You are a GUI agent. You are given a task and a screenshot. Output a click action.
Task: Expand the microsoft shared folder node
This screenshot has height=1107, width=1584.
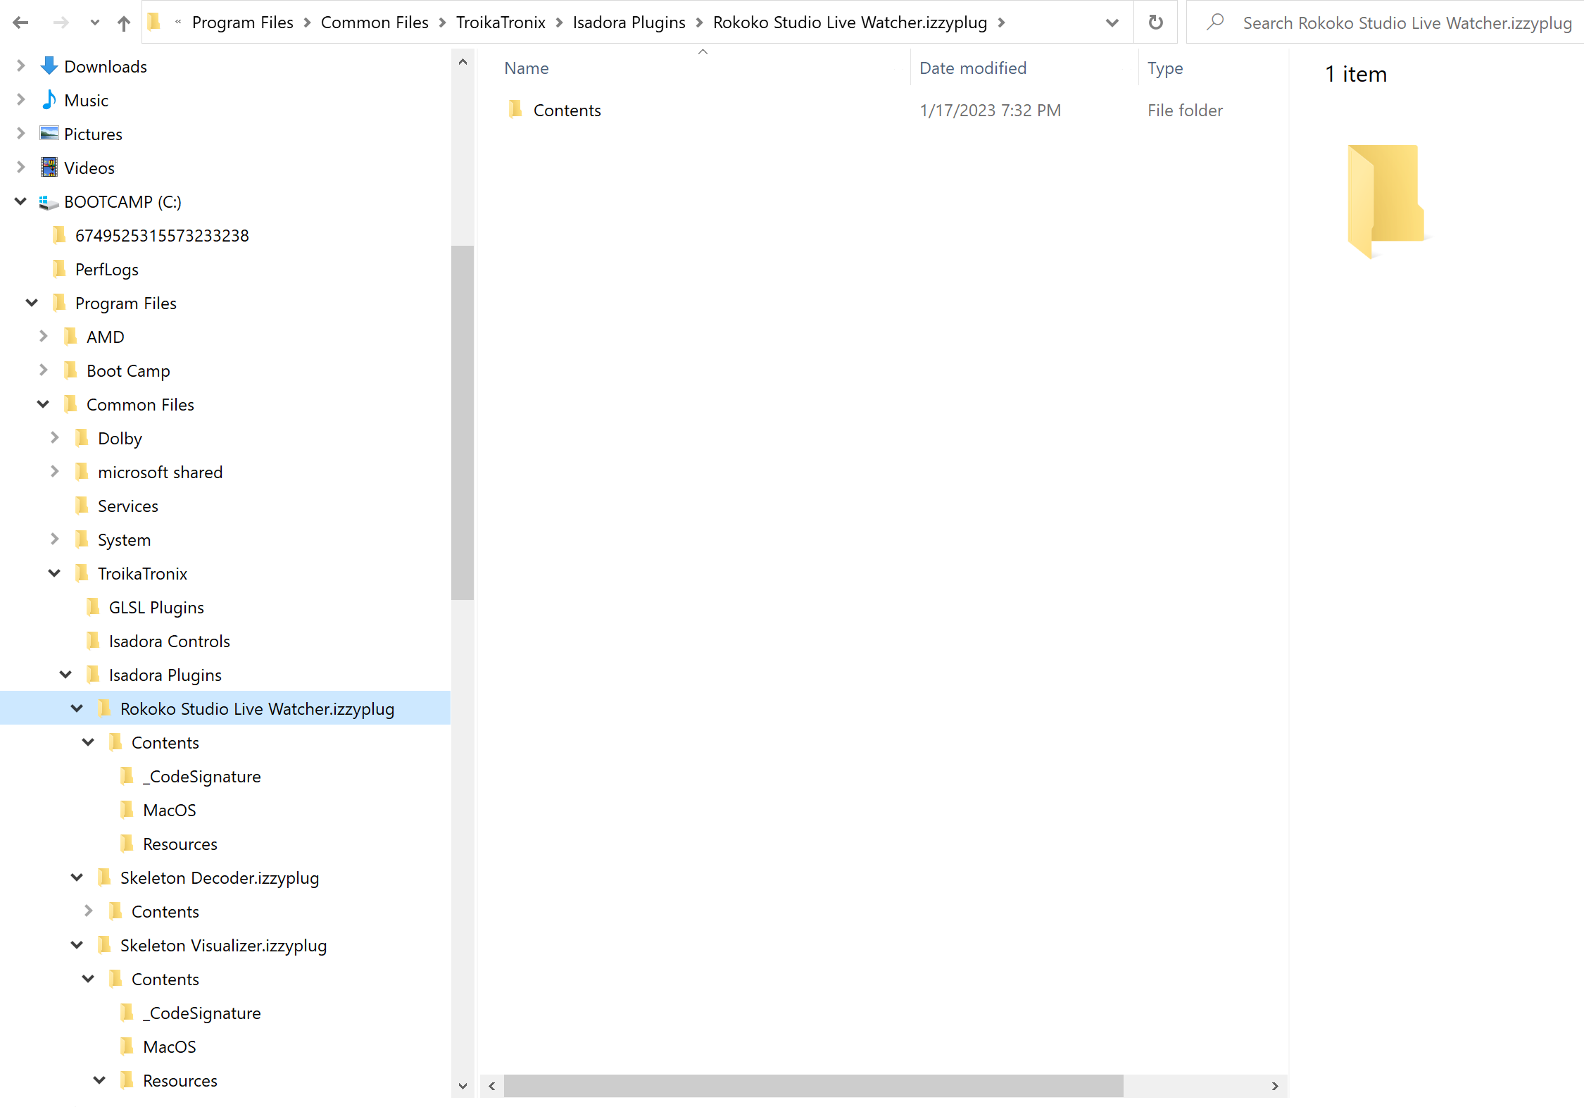[x=55, y=471]
